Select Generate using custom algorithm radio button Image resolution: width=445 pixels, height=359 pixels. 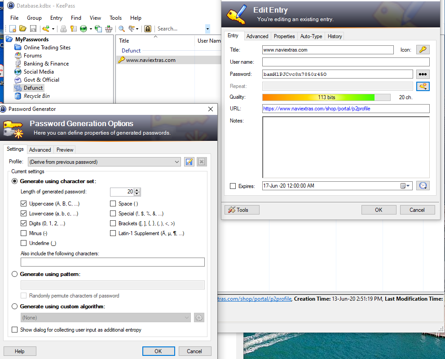click(x=14, y=306)
